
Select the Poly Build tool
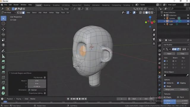click(x=3, y=88)
